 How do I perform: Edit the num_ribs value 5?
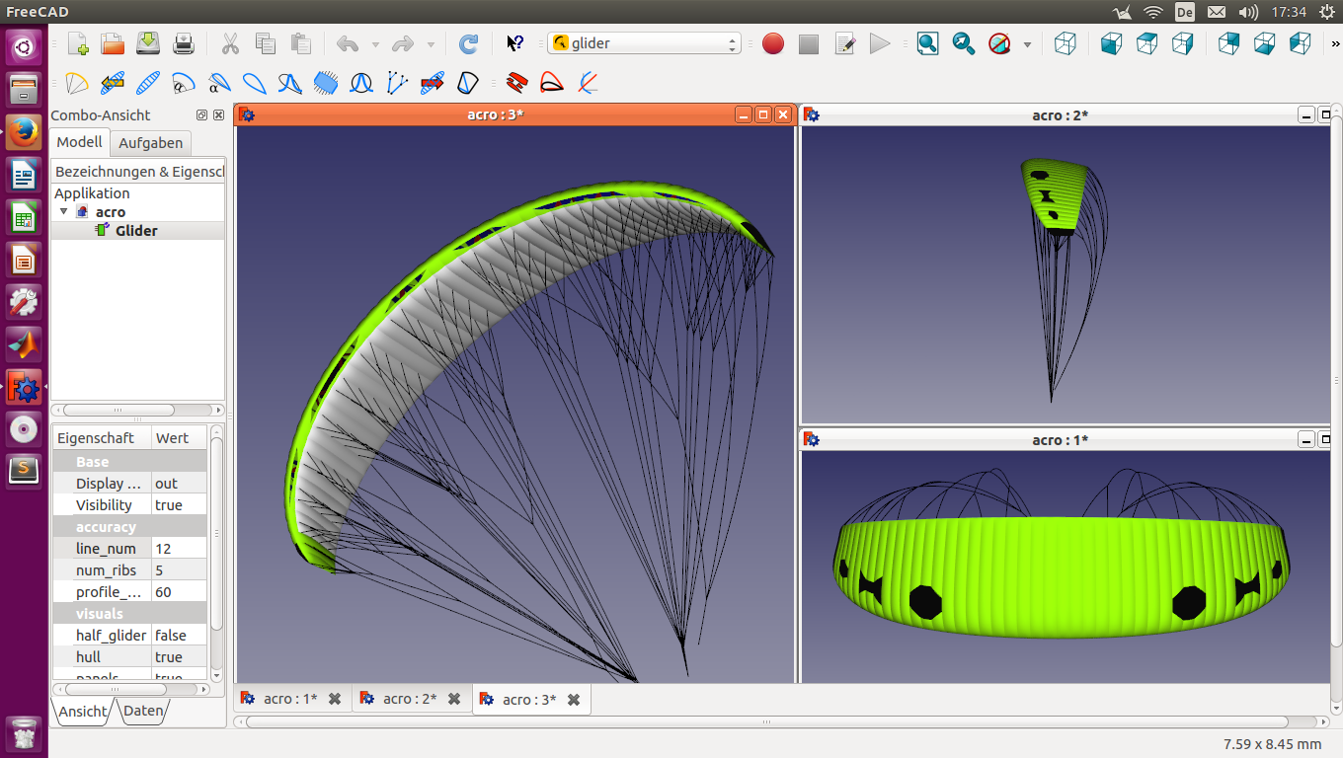click(x=180, y=569)
